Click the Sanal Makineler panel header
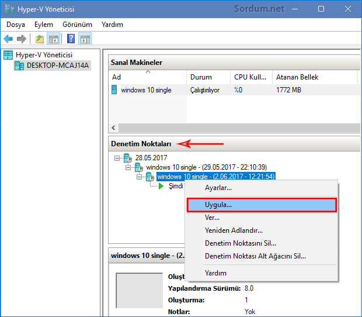The image size is (362, 317). (234, 63)
